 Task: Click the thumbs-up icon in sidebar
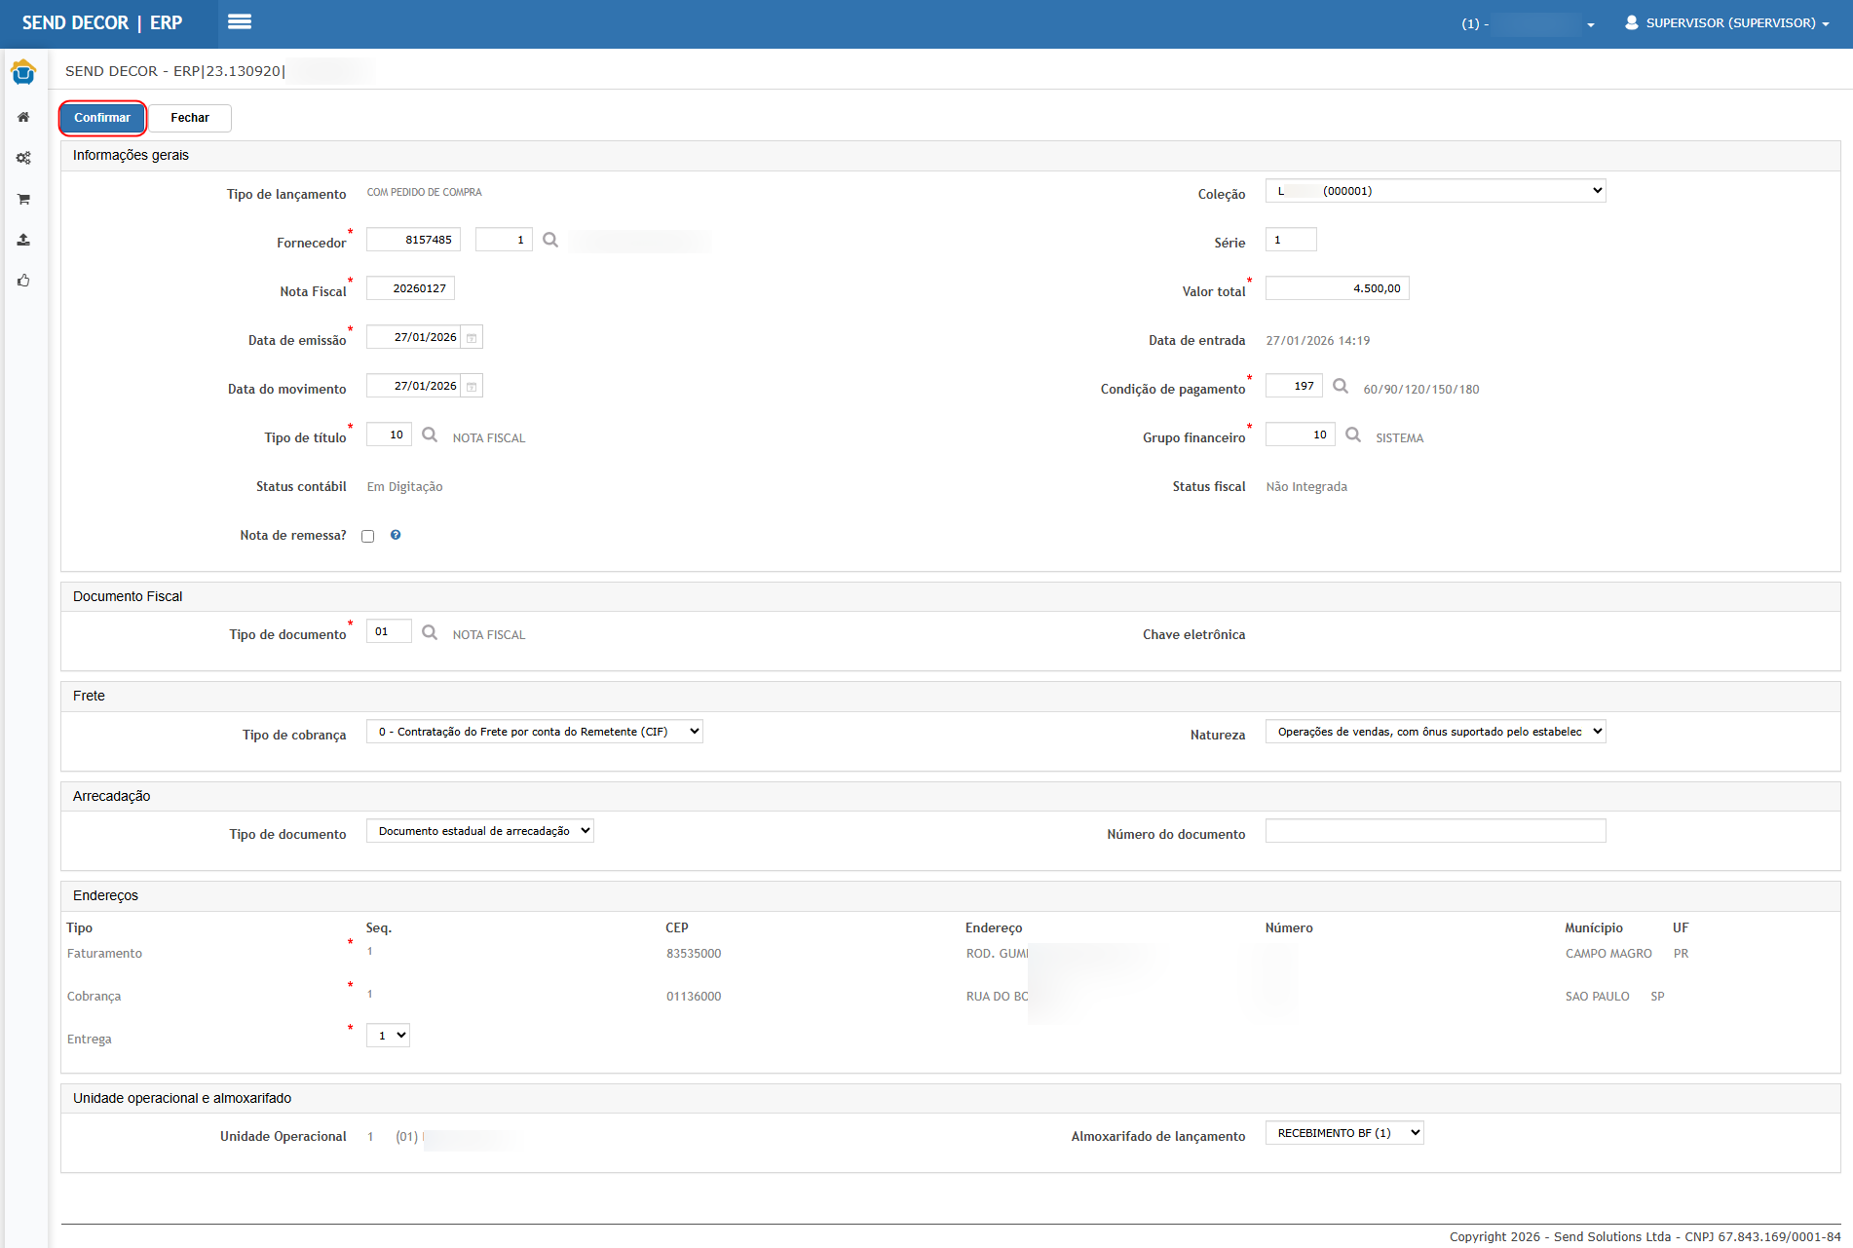pos(23,281)
